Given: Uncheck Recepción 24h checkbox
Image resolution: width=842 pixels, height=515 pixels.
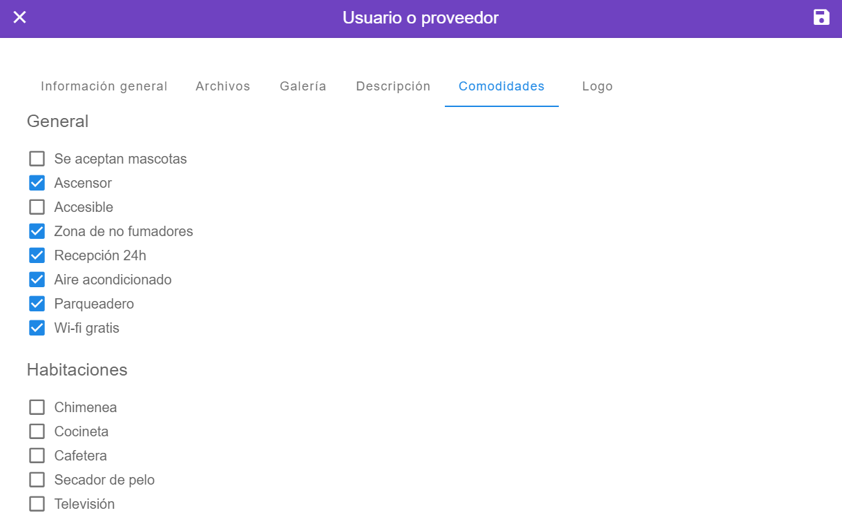Looking at the screenshot, I should [37, 255].
